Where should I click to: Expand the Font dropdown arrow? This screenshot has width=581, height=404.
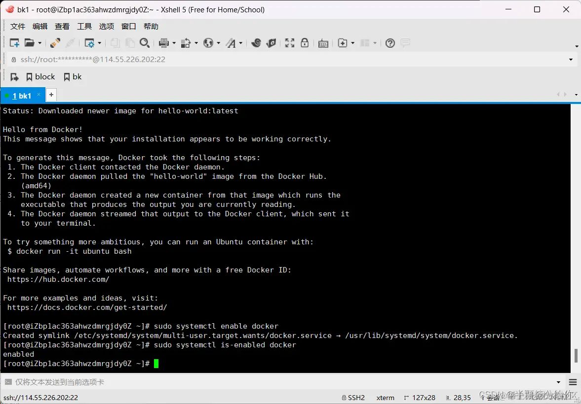point(241,43)
